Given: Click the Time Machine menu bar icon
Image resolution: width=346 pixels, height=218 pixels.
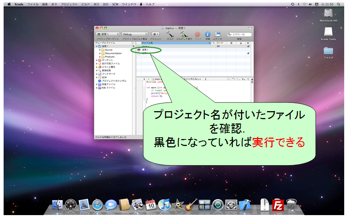Looking at the screenshot, I should (292, 4).
